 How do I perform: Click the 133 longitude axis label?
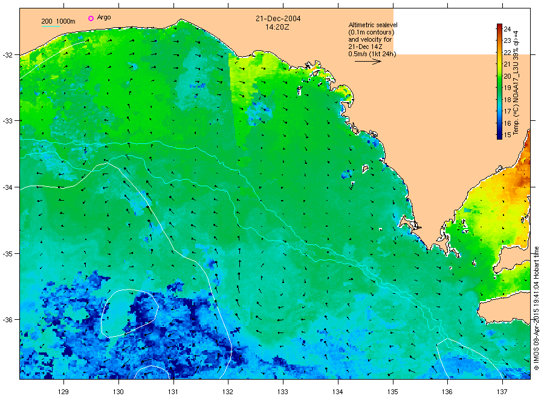(x=283, y=392)
